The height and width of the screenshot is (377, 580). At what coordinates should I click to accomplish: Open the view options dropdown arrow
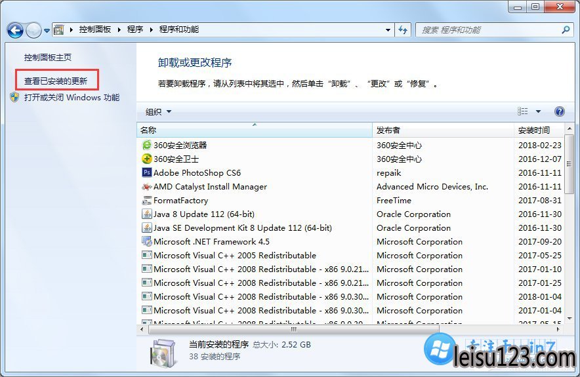(538, 111)
